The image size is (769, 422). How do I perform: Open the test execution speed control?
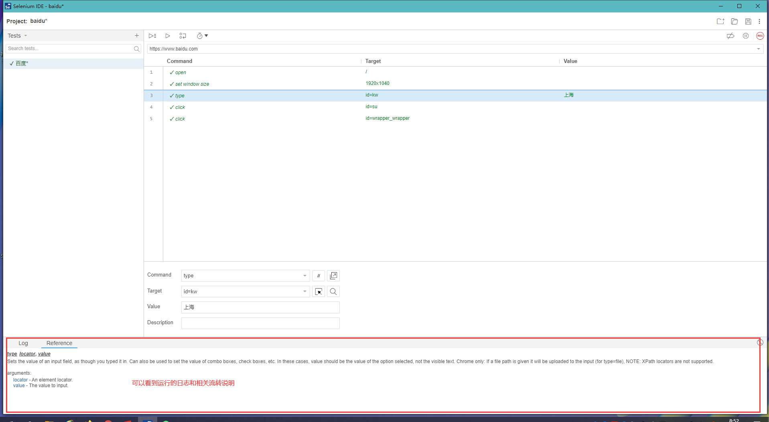(202, 36)
